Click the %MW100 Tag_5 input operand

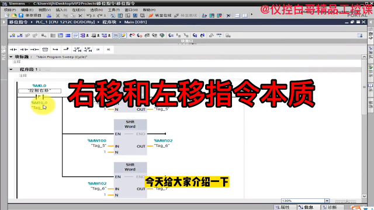pyautogui.click(x=97, y=143)
